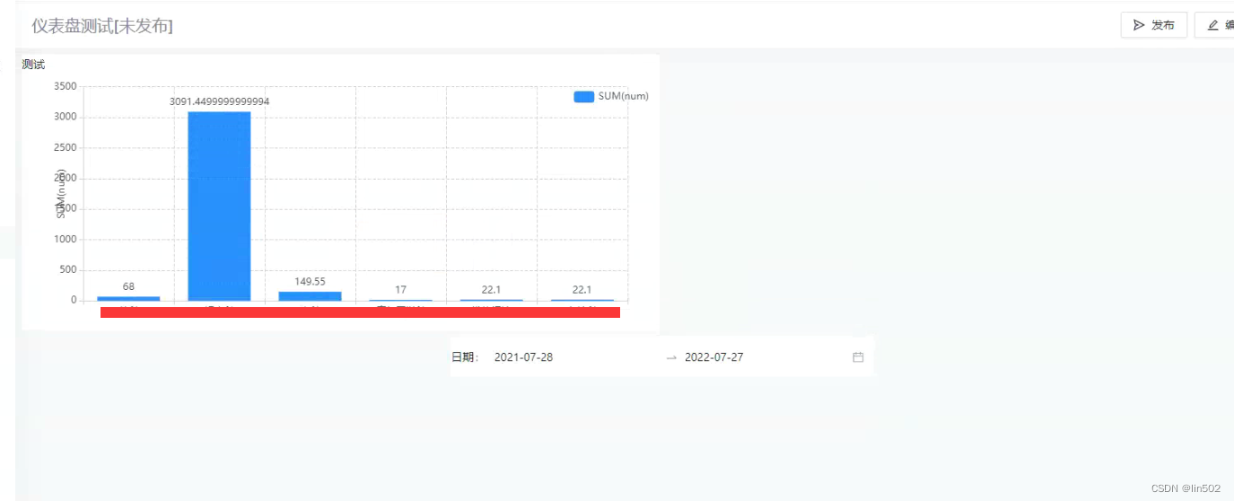Click the 1000 y-axis value
The image size is (1234, 501).
tap(66, 239)
